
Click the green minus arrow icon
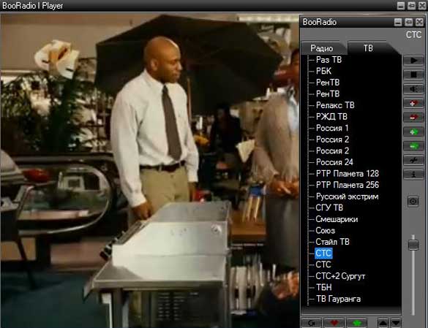(413, 146)
